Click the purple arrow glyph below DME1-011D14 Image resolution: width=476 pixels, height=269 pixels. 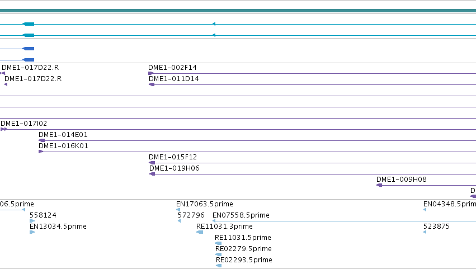152,84
